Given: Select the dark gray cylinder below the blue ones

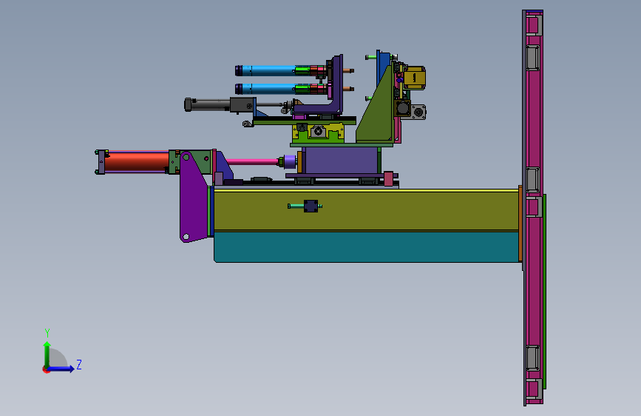Looking at the screenshot, I should (x=207, y=104).
